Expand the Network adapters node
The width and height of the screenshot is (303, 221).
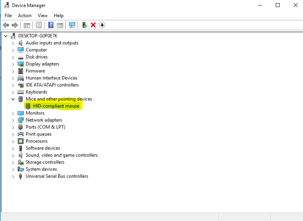click(13, 120)
